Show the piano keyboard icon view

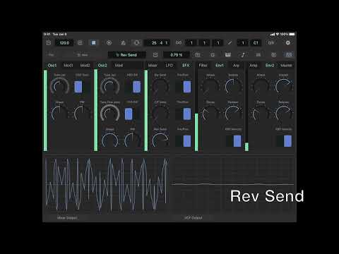[x=227, y=55]
